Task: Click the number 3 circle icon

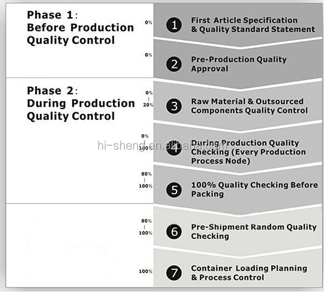Action: pos(174,106)
